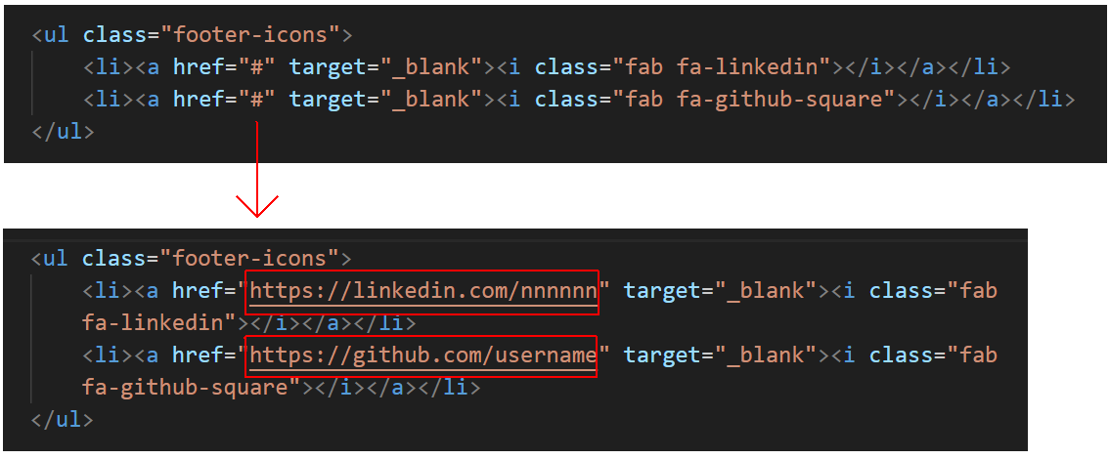Click the red downward arrow head
The width and height of the screenshot is (1110, 459).
click(x=257, y=205)
